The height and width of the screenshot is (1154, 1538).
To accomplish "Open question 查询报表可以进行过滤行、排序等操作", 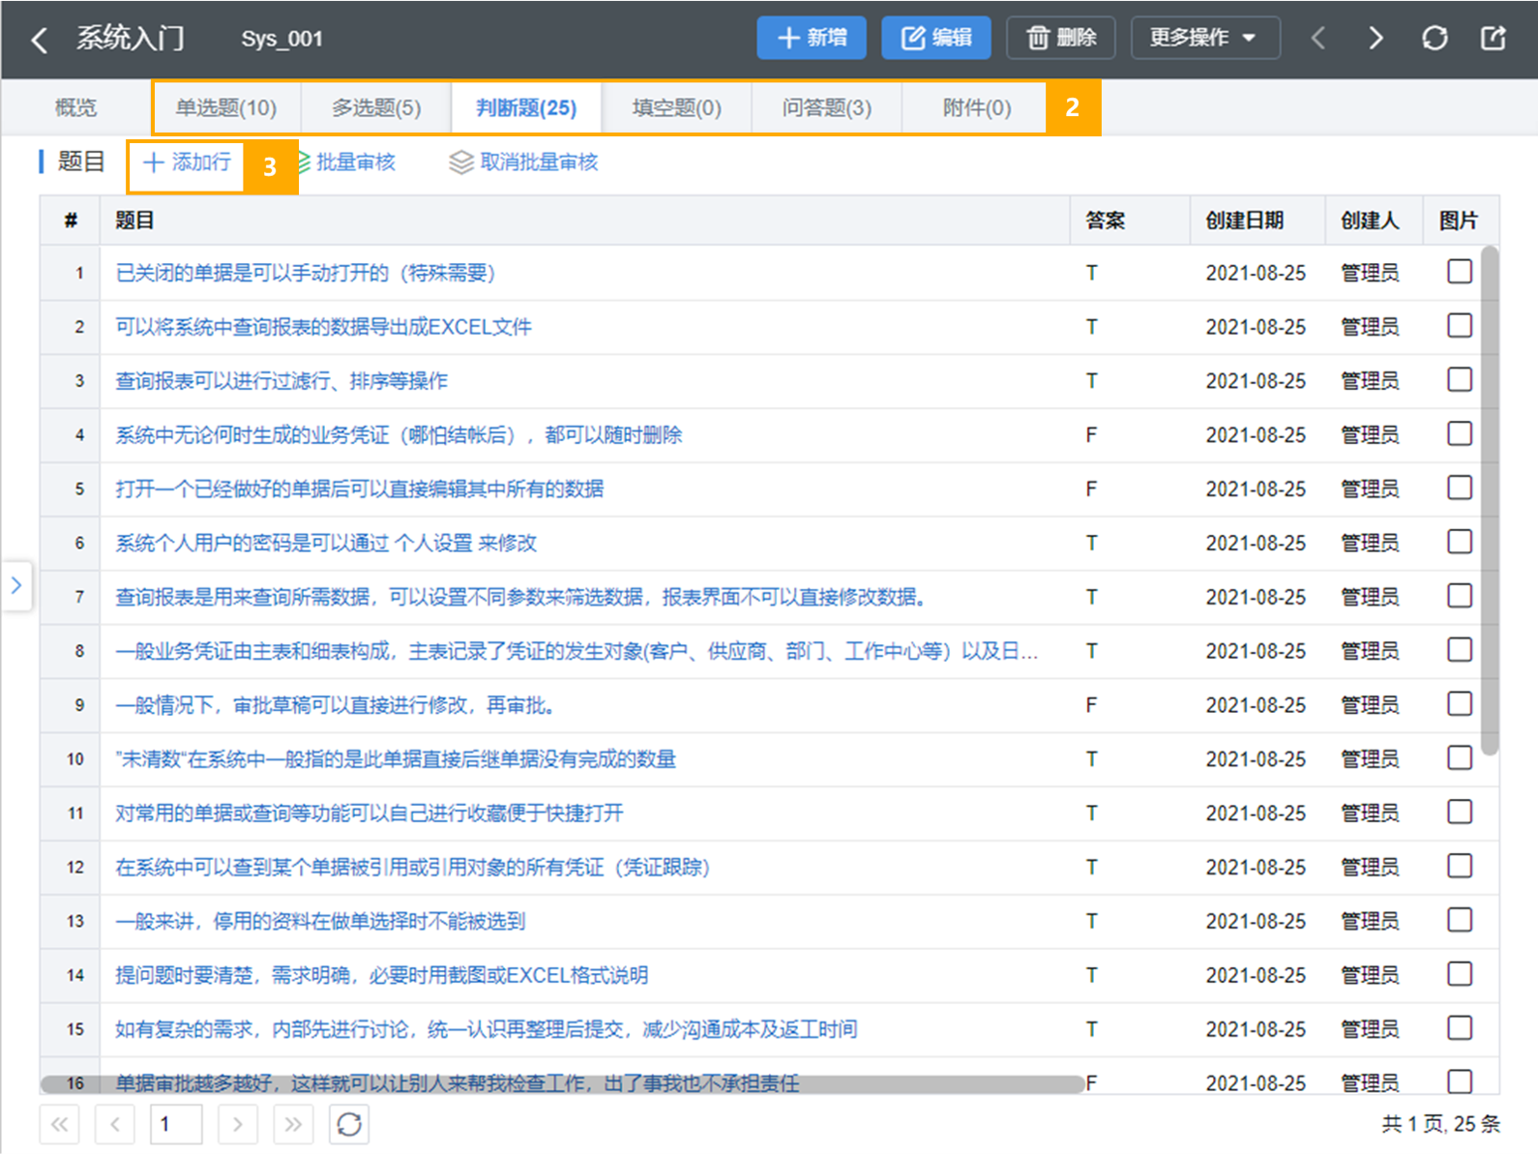I will (281, 381).
